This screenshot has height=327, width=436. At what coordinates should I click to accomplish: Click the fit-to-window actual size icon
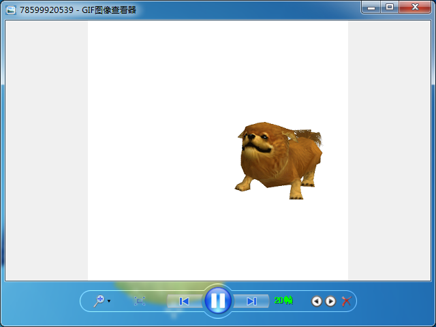click(140, 301)
